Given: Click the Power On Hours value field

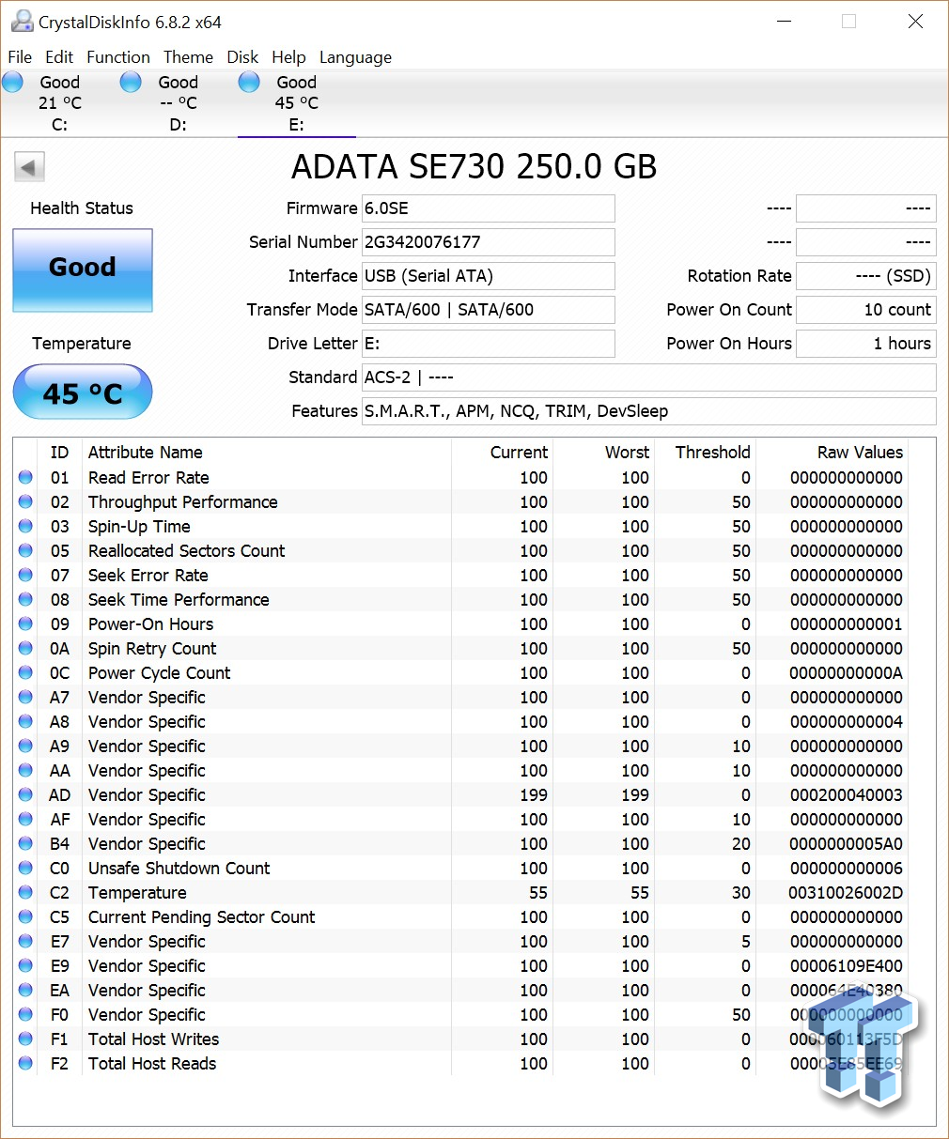Looking at the screenshot, I should [x=866, y=344].
